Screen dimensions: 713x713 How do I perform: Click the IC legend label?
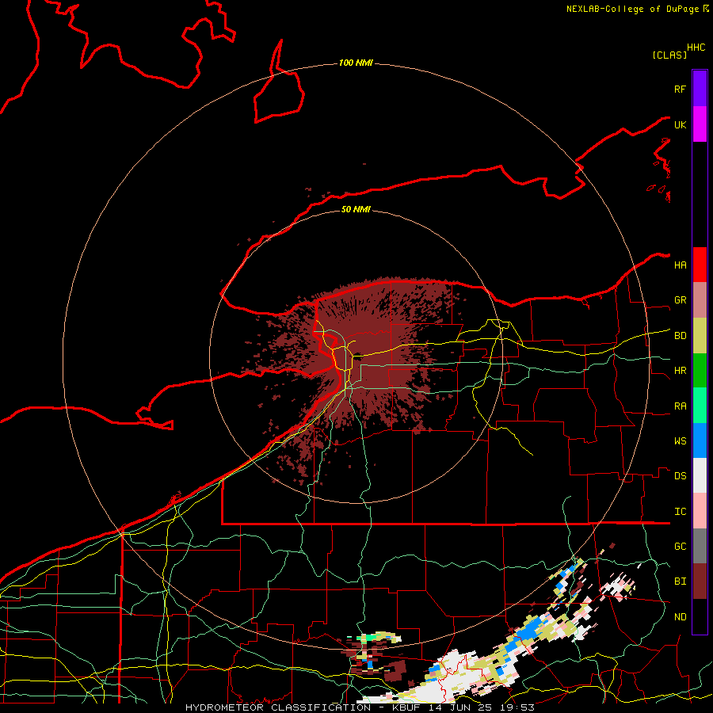click(680, 512)
